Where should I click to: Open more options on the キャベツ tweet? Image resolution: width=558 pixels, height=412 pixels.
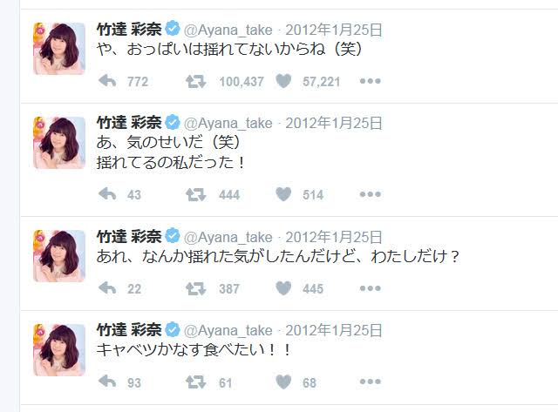click(x=370, y=382)
